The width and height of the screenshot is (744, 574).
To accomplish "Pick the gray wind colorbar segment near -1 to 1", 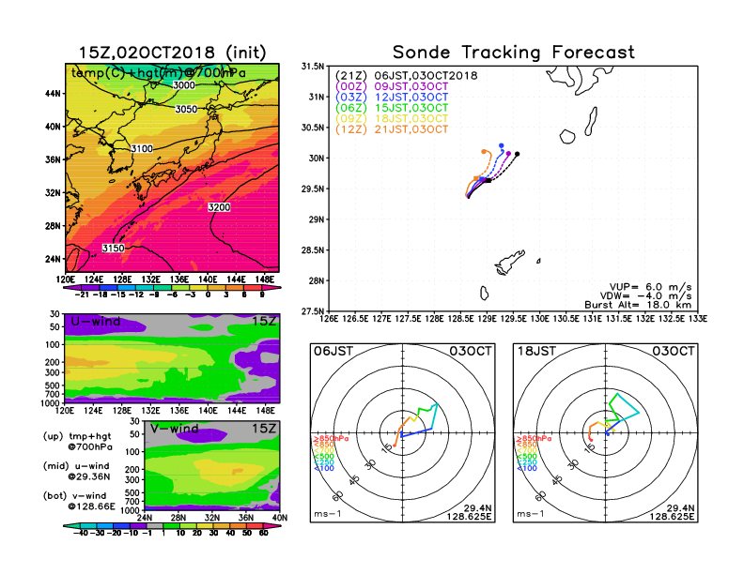I will [155, 525].
